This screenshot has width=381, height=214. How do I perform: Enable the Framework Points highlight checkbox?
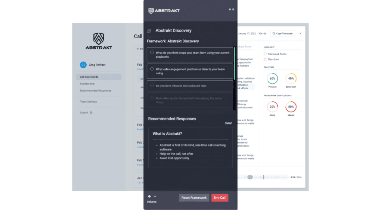coord(265,54)
